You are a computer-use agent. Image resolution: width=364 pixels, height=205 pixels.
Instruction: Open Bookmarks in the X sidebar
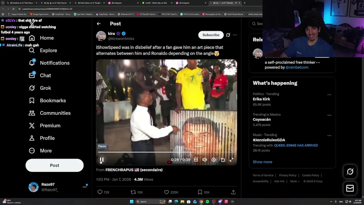click(x=47, y=101)
